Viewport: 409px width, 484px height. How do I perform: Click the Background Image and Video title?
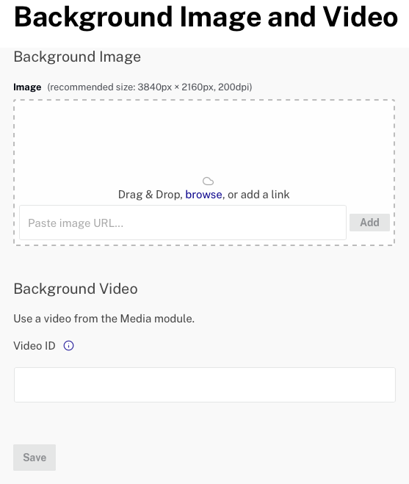click(206, 18)
